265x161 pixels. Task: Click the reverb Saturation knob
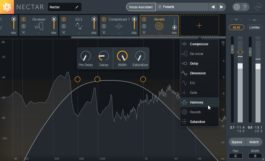click(140, 56)
